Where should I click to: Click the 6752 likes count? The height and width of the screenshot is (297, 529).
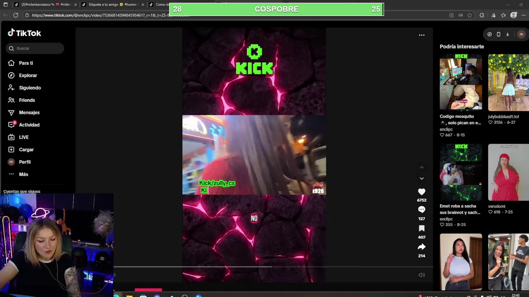tap(422, 200)
